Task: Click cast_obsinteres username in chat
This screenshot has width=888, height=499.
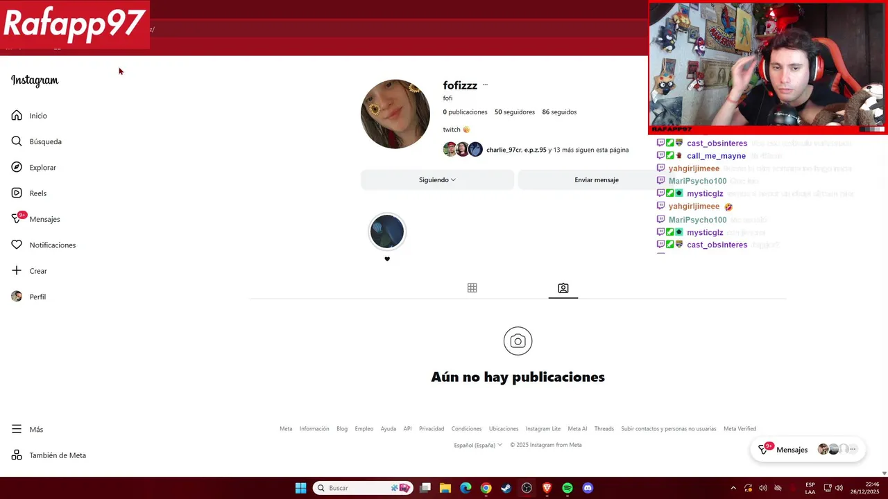Action: [717, 143]
